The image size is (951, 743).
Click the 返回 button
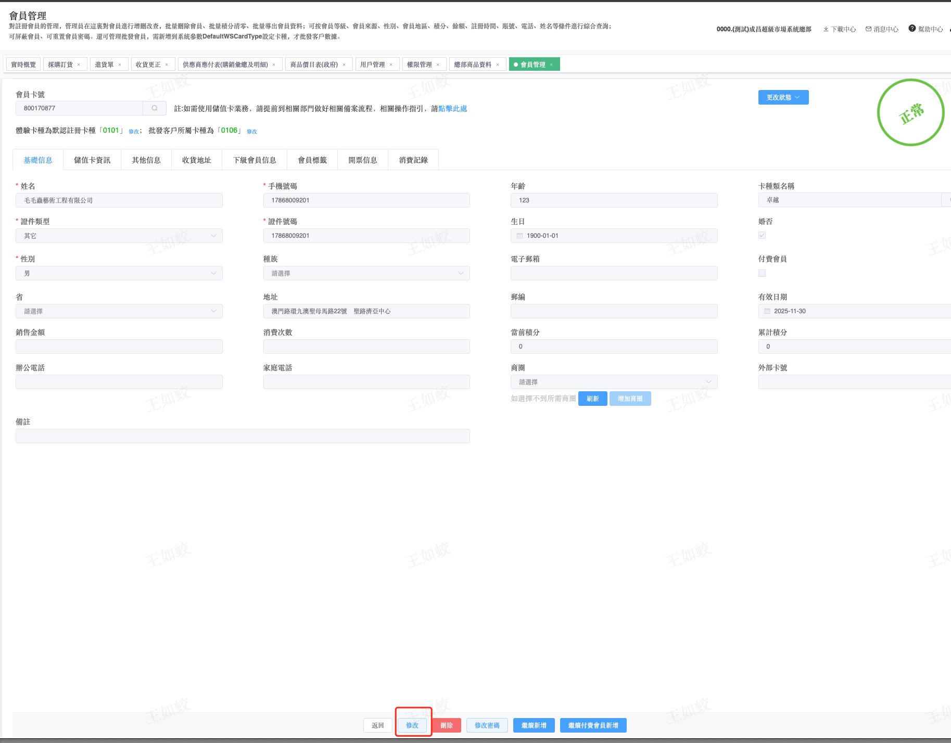[x=378, y=725]
